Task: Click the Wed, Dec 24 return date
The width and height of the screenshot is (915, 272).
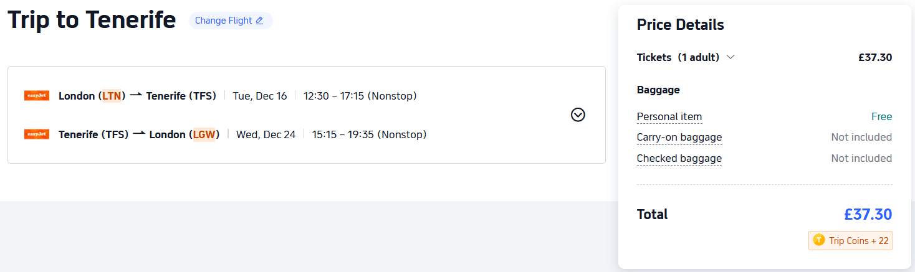Action: point(266,134)
